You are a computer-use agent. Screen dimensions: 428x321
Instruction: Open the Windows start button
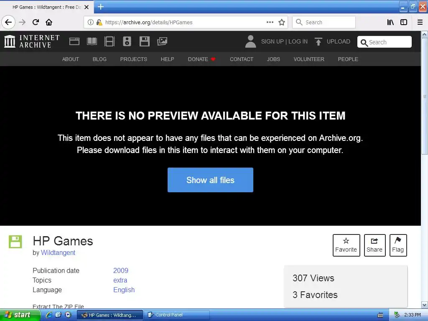[20, 315]
